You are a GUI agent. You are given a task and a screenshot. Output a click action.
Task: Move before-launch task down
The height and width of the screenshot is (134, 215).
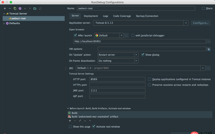(90, 121)
